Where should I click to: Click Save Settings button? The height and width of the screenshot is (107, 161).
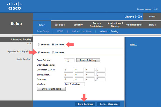85,104
